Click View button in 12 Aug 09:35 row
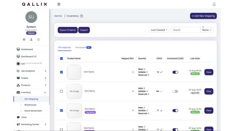This screenshot has height=131, width=234. [x=209, y=72]
